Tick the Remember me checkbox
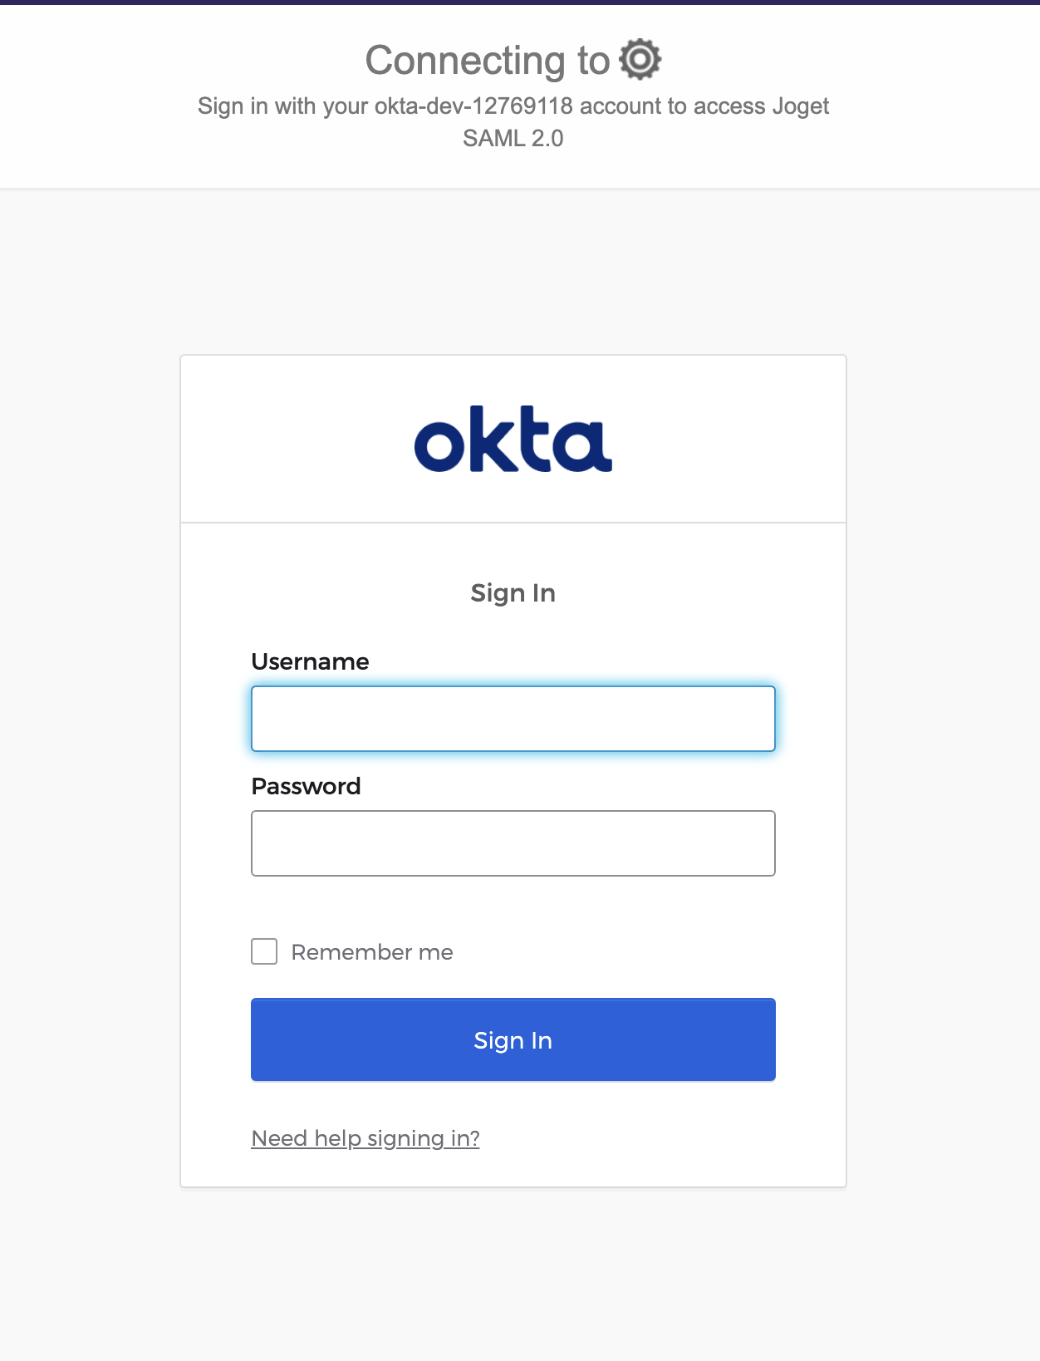Image resolution: width=1040 pixels, height=1361 pixels. click(264, 951)
